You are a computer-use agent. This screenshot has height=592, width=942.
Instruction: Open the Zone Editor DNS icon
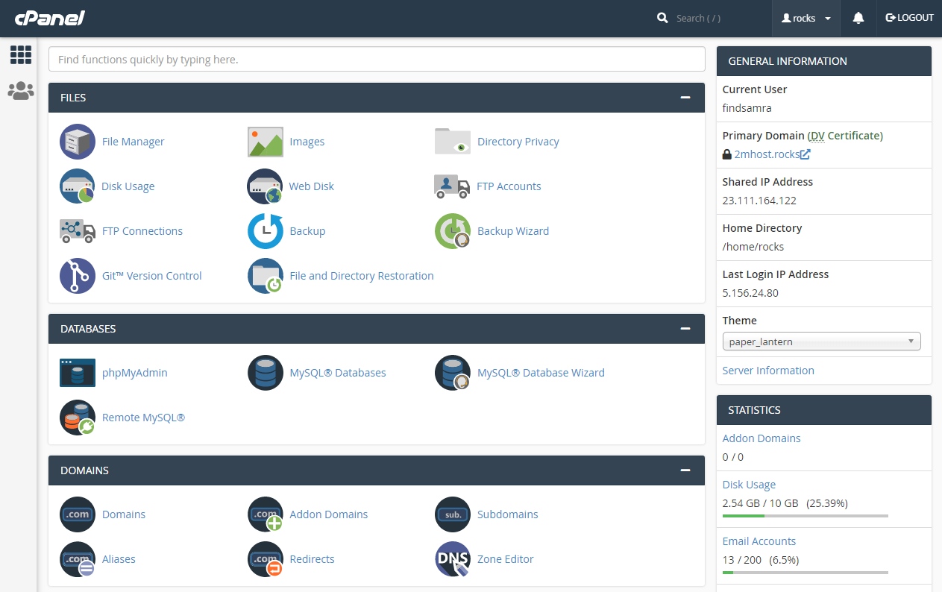(x=453, y=559)
